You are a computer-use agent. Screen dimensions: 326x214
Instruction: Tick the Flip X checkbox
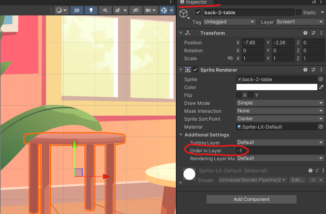point(239,95)
